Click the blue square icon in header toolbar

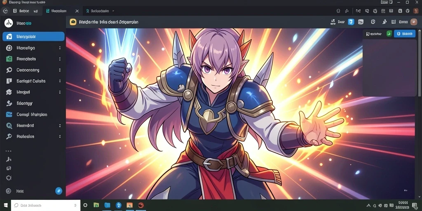(351, 22)
